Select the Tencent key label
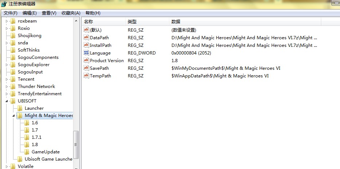The height and width of the screenshot is (169, 340). click(x=26, y=79)
